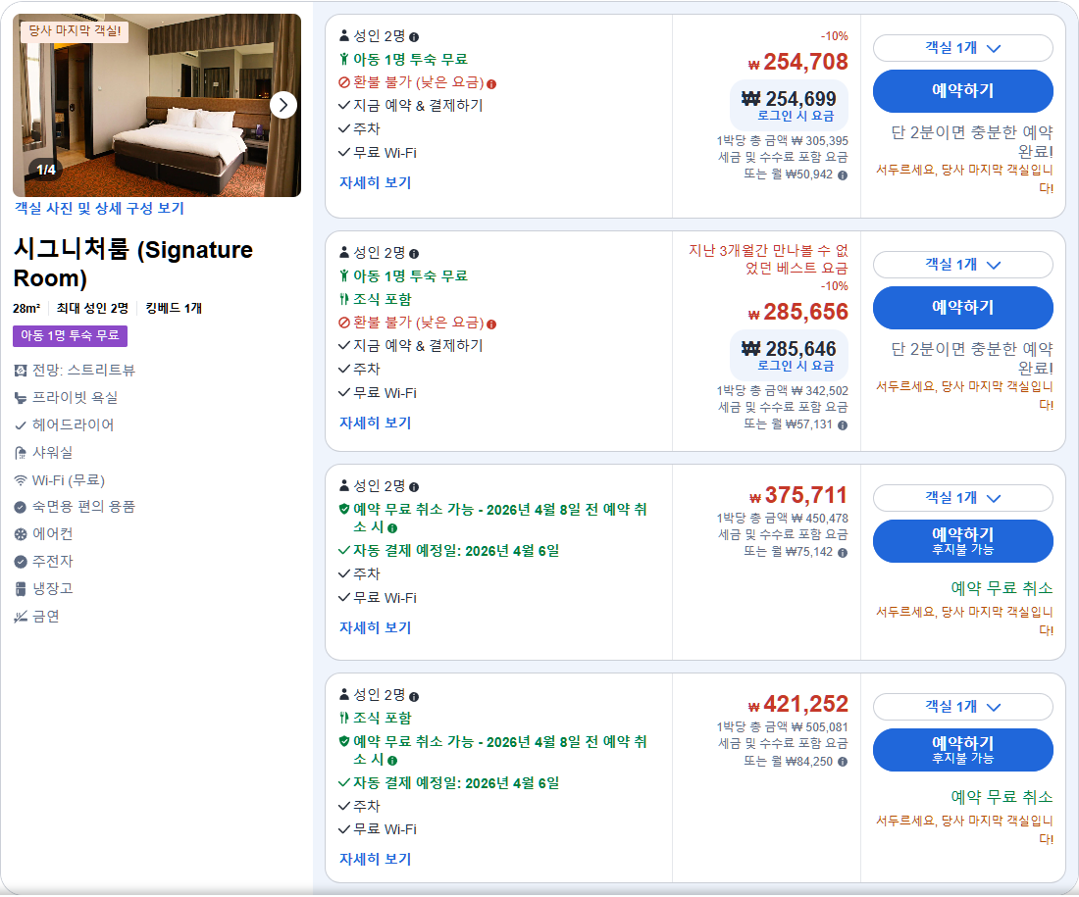Click info icon beside 성인 2명 in ₩254,708 offer
This screenshot has width=1079, height=897.
click(x=414, y=37)
